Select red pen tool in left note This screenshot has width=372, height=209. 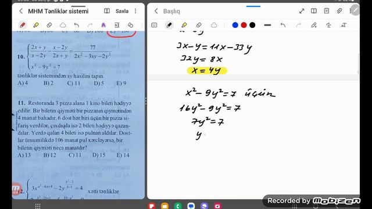coord(23,25)
